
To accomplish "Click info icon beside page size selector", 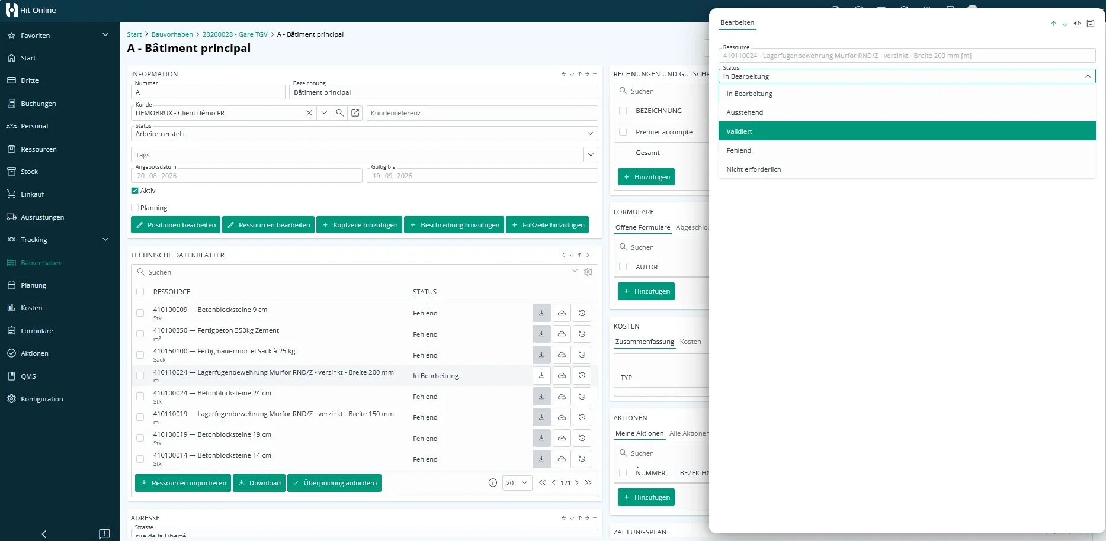I will [x=492, y=483].
